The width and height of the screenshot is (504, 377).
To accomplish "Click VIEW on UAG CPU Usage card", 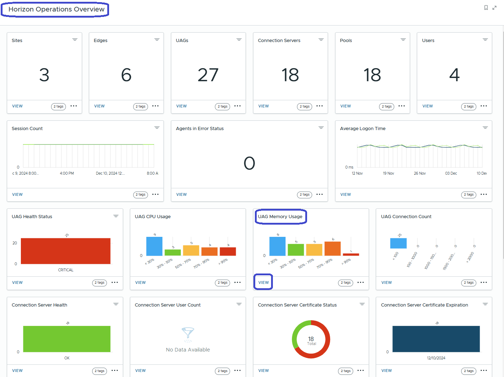I will (140, 282).
